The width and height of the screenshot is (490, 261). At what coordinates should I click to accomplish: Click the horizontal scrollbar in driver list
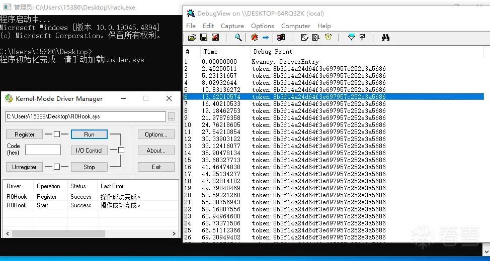(91, 233)
